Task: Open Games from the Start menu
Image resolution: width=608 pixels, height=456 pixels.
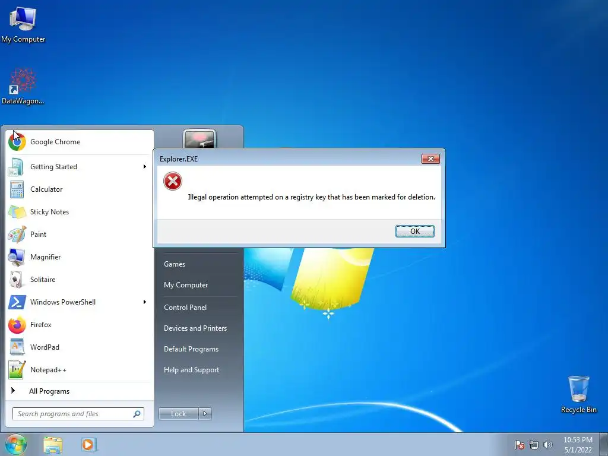Action: point(175,264)
